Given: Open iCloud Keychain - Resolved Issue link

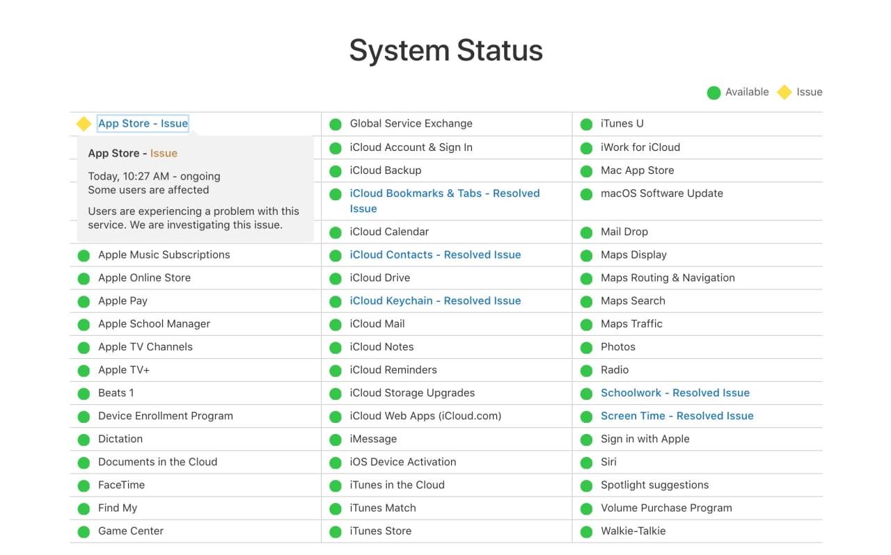Looking at the screenshot, I should pyautogui.click(x=435, y=301).
